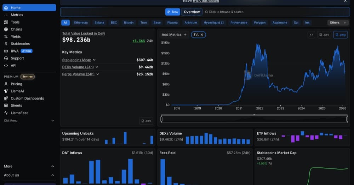
Task: Click the embed code icon above chart
Action: coord(311,35)
